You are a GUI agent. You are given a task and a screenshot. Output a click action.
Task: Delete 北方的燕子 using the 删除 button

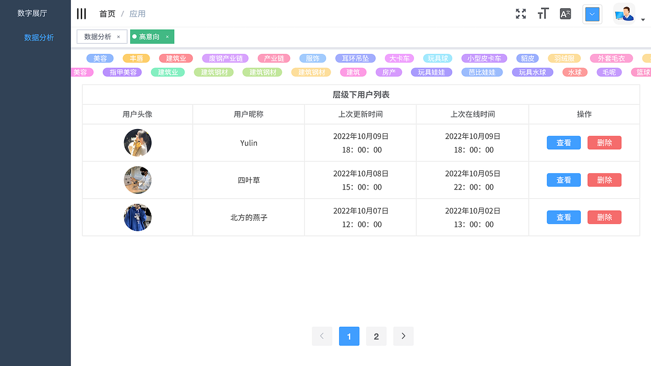pos(604,217)
